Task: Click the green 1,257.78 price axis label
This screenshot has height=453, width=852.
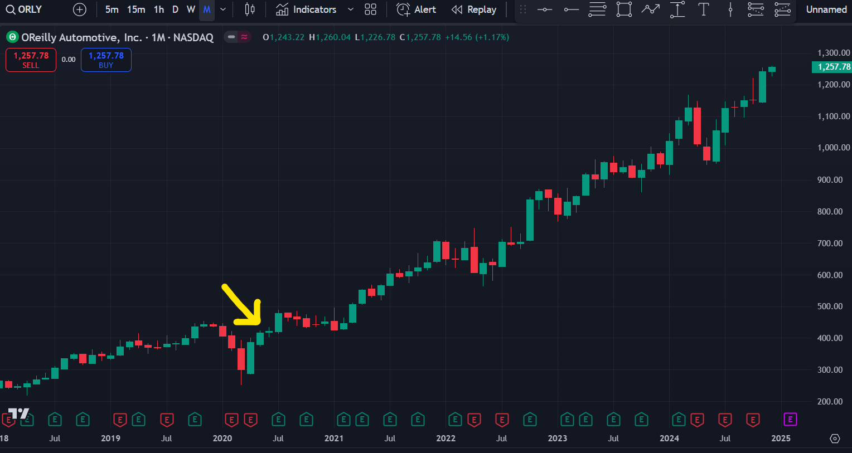Action: (x=832, y=67)
